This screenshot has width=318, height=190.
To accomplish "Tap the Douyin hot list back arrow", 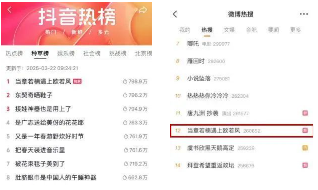I will [10, 10].
